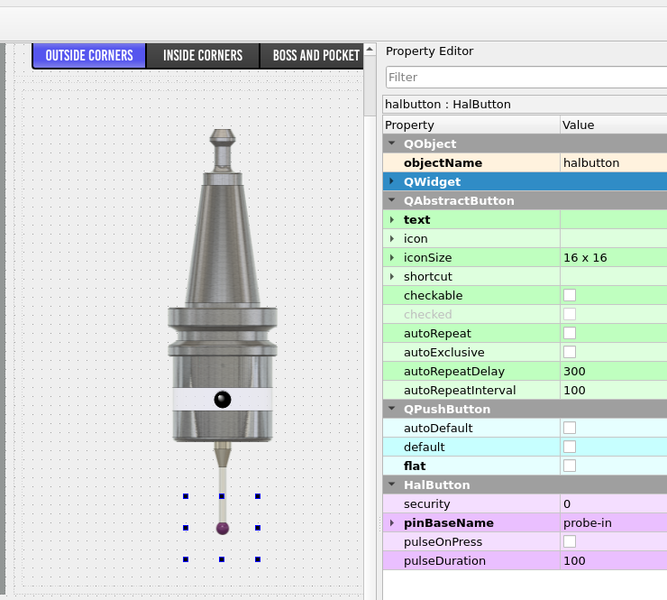Expand the pinBaseName property

tap(392, 522)
